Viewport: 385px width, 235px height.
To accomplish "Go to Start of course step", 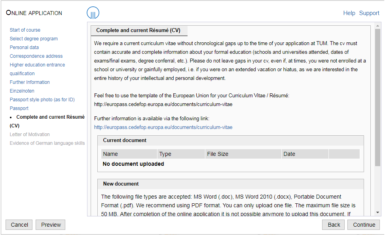I will click(25, 30).
